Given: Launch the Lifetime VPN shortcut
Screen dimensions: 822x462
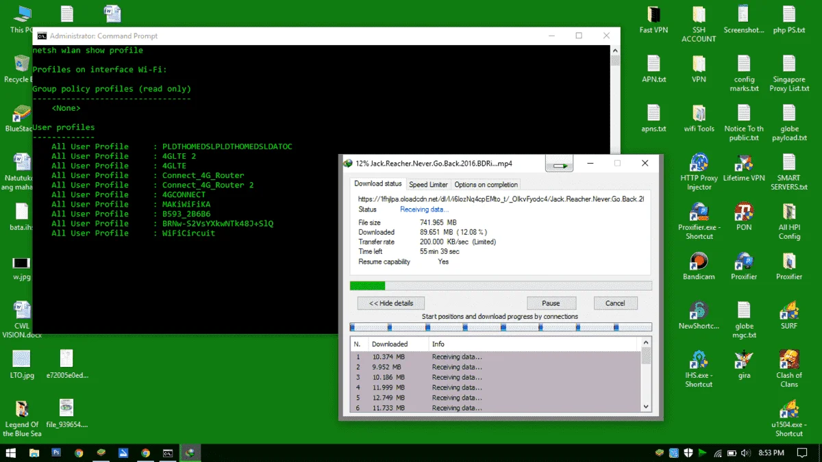Looking at the screenshot, I should 744,168.
